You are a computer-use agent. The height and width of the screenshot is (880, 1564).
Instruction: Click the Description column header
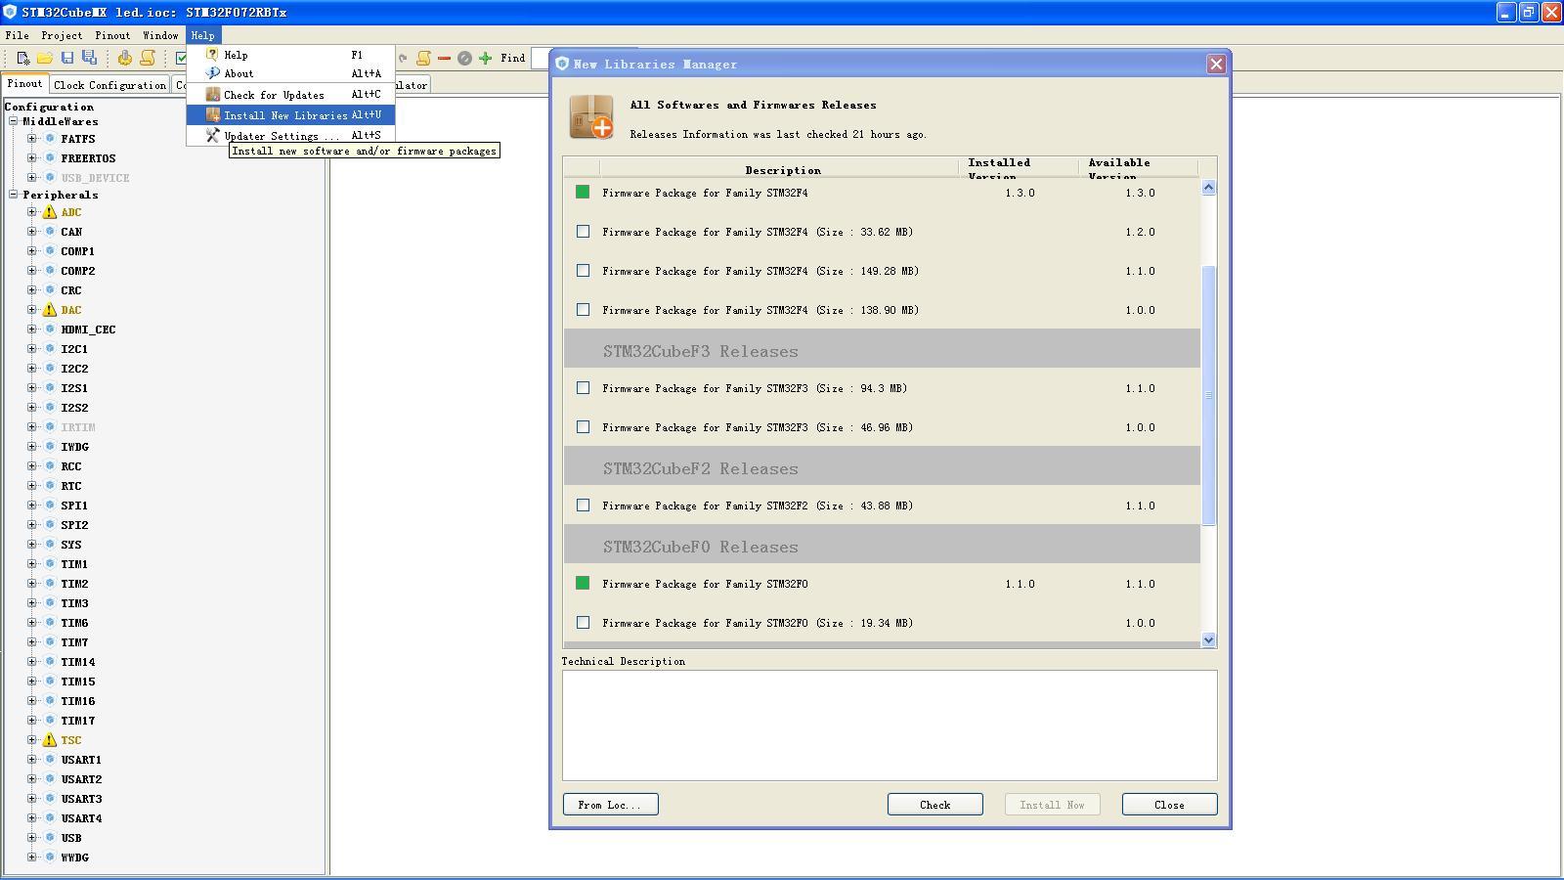click(x=782, y=170)
